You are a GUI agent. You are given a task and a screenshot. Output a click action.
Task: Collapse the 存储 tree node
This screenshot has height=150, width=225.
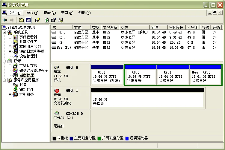(4, 61)
